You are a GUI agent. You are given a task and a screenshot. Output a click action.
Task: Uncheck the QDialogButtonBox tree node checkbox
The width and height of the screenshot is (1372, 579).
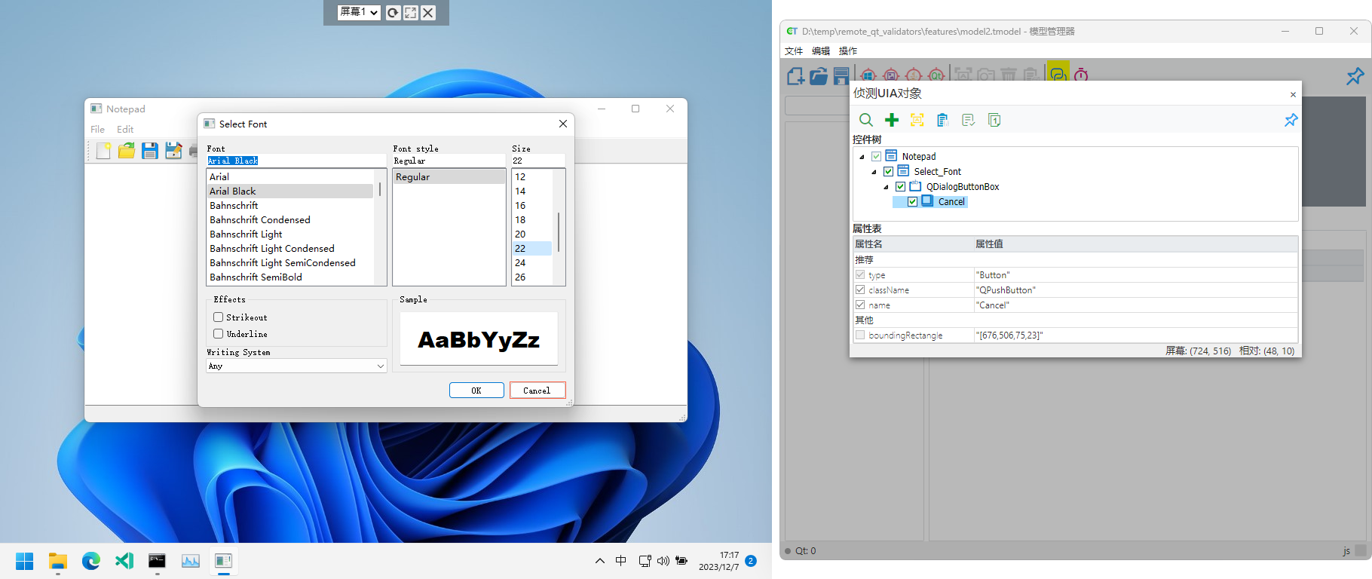tap(900, 186)
